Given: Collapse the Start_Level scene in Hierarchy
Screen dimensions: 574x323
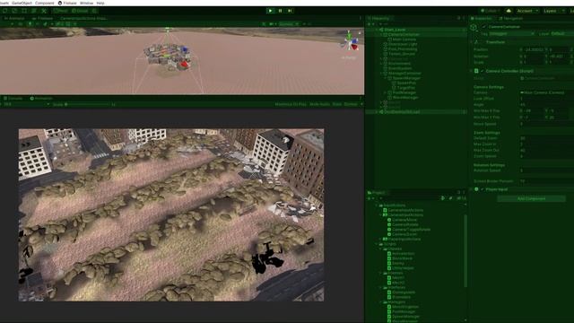Looking at the screenshot, I should [377, 30].
